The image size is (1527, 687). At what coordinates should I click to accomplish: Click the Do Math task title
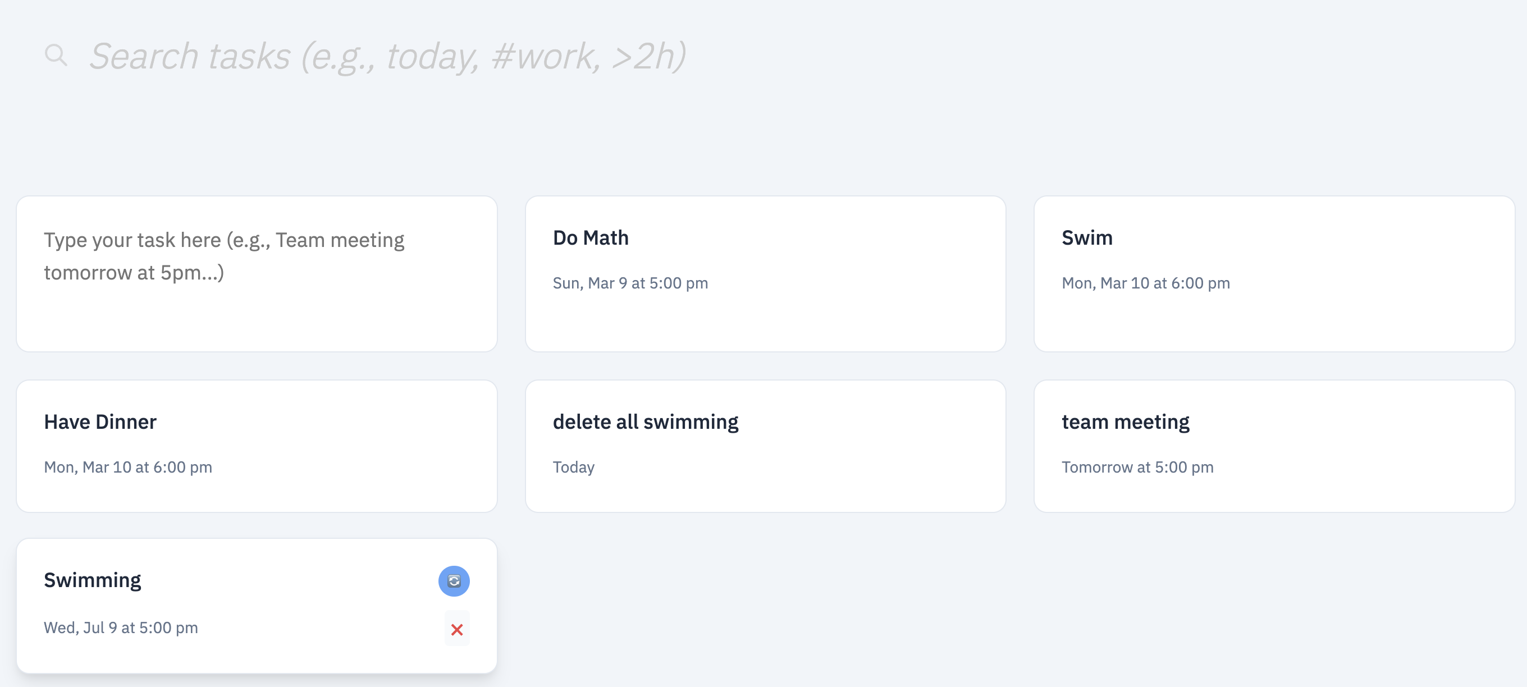point(591,237)
